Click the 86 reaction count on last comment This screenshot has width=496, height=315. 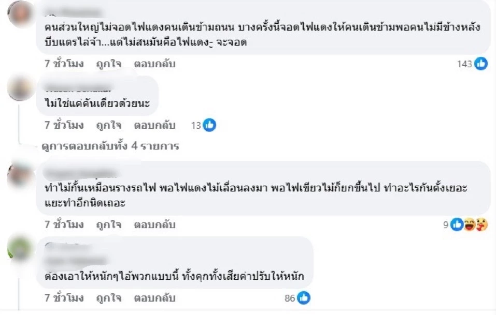(x=290, y=297)
